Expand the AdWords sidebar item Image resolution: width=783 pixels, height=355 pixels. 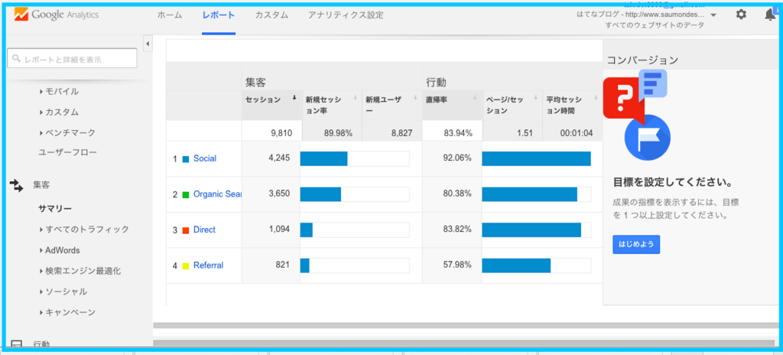60,250
